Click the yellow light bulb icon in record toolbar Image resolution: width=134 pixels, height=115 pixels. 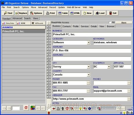(x=80, y=109)
